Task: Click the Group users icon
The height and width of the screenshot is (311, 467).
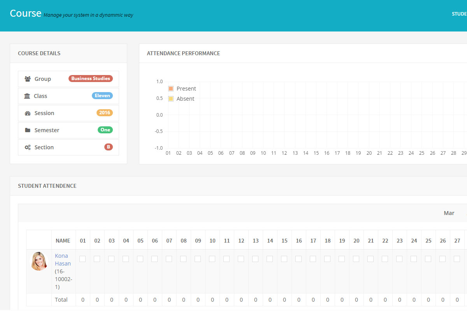Action: [28, 79]
